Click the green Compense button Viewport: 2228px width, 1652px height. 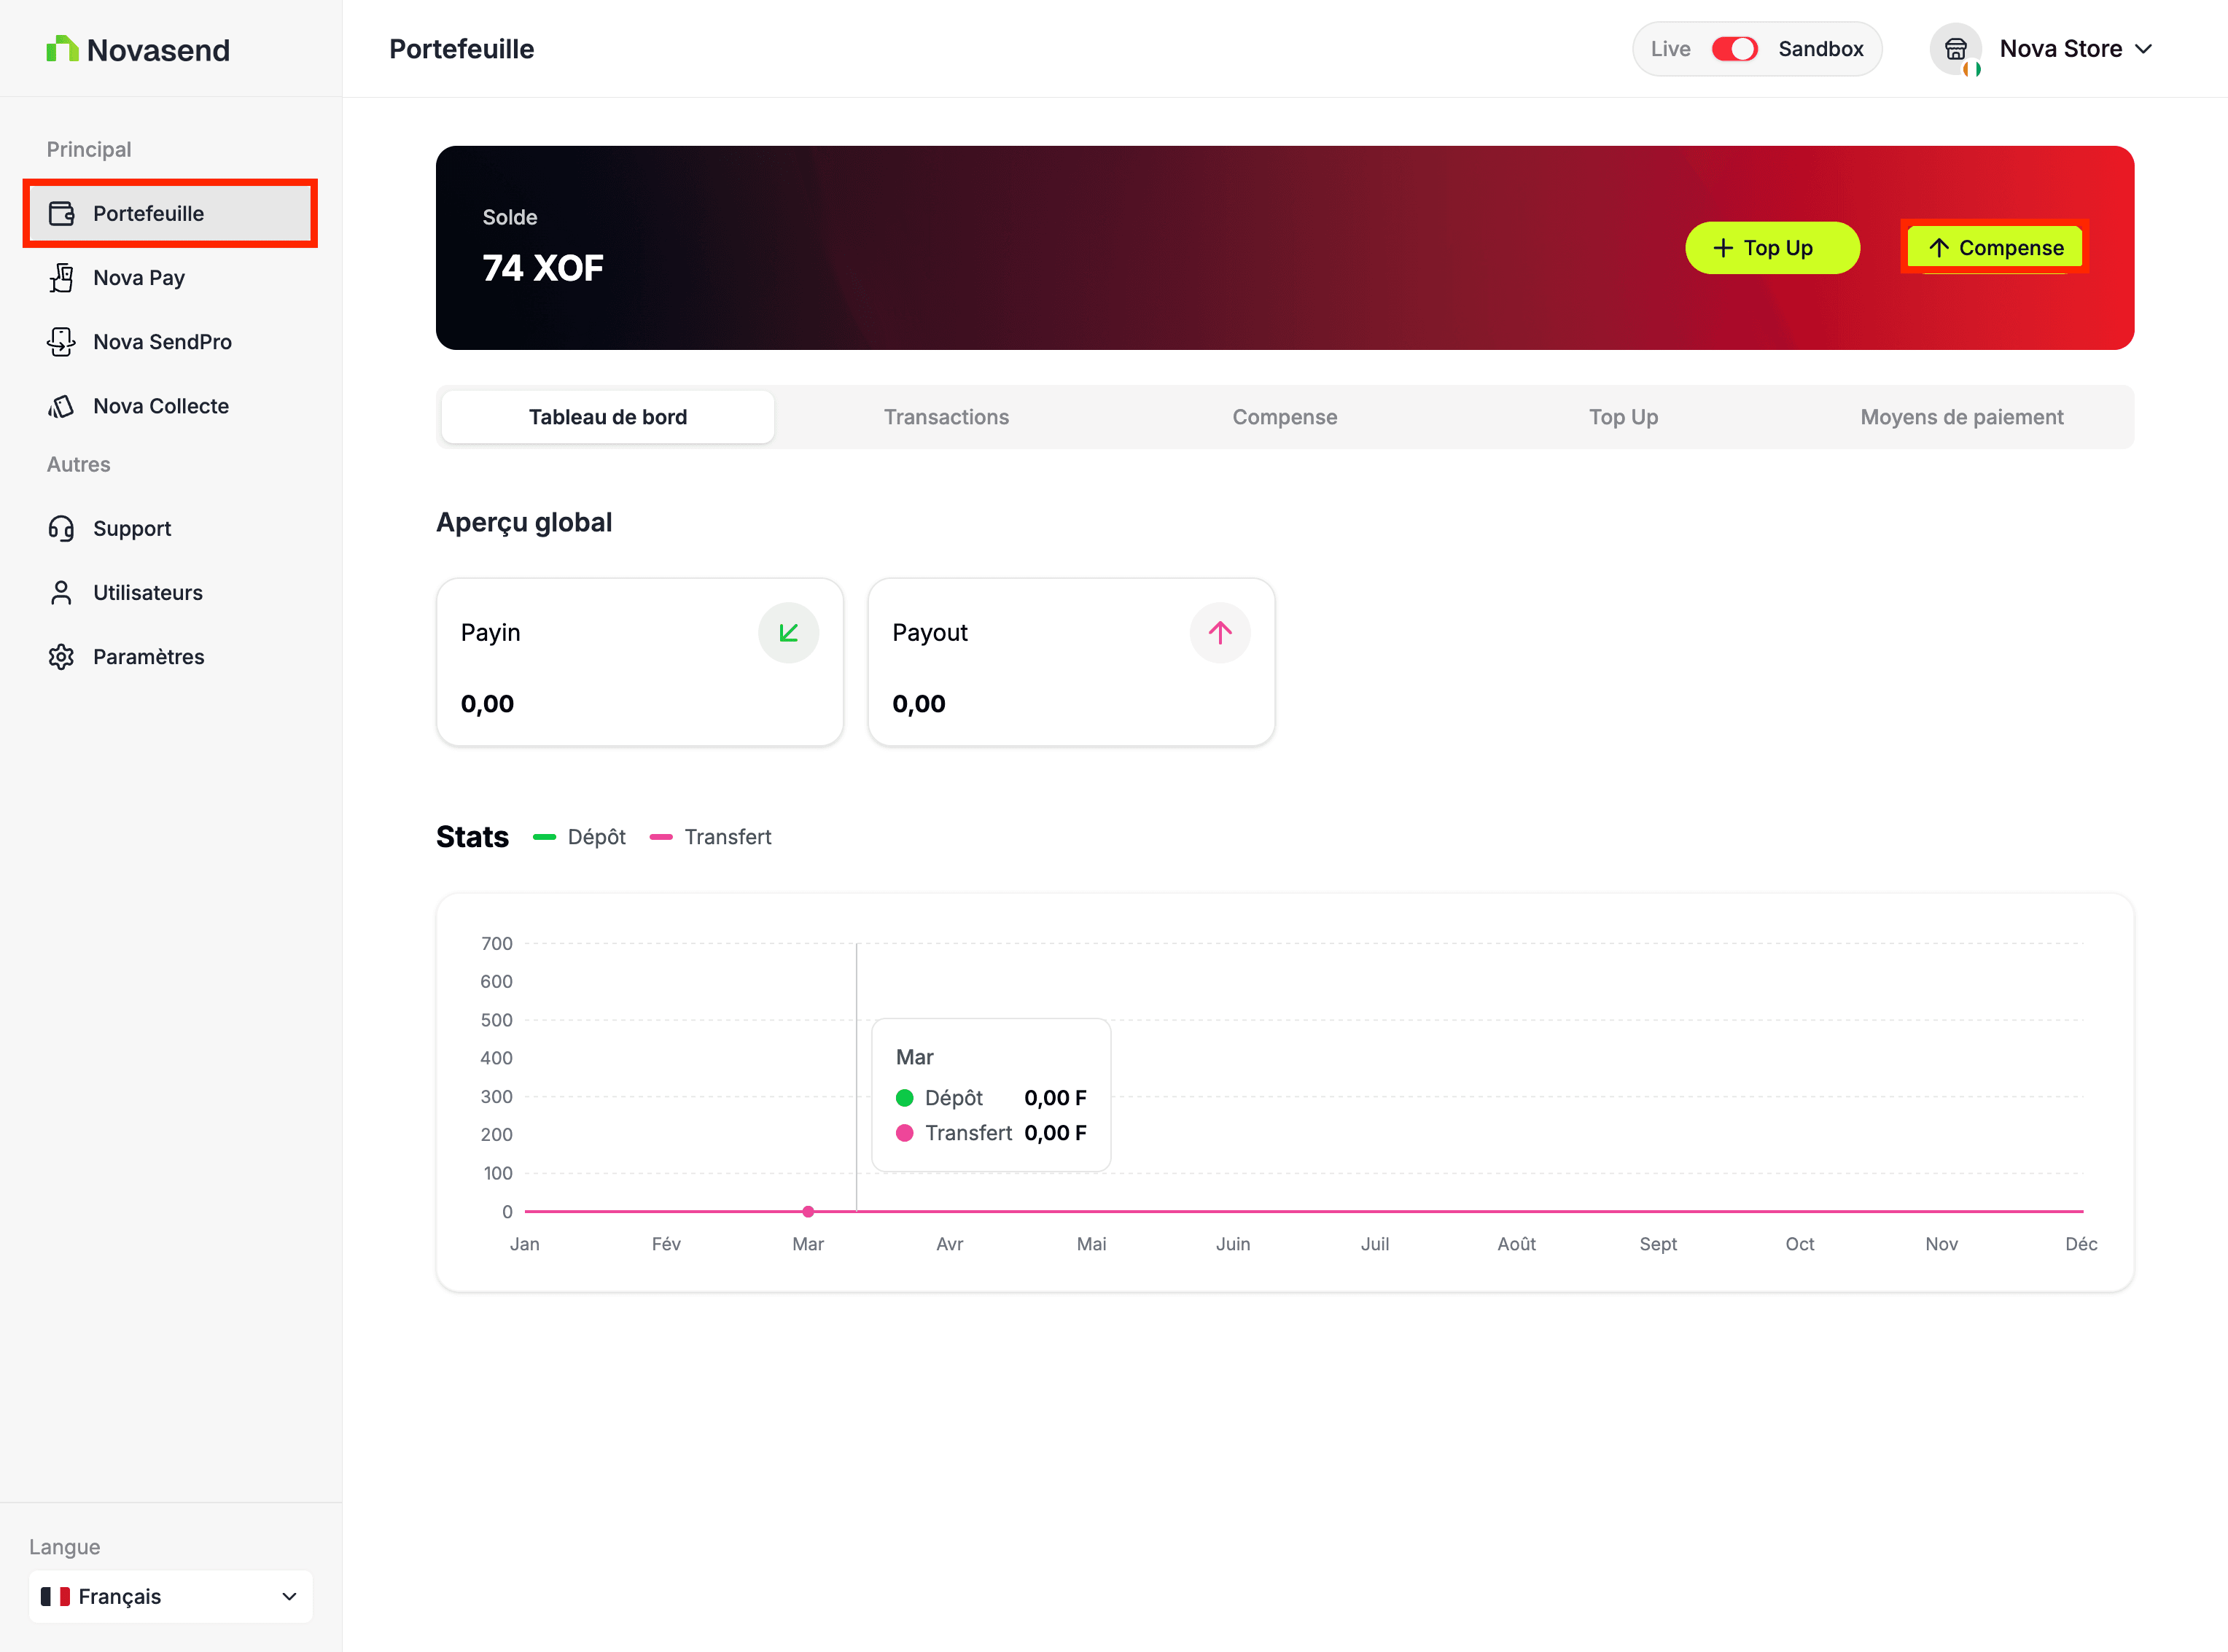coord(1995,248)
